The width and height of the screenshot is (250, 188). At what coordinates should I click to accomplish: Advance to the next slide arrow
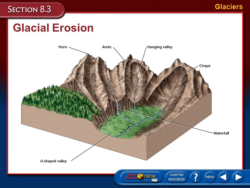tap(238, 177)
